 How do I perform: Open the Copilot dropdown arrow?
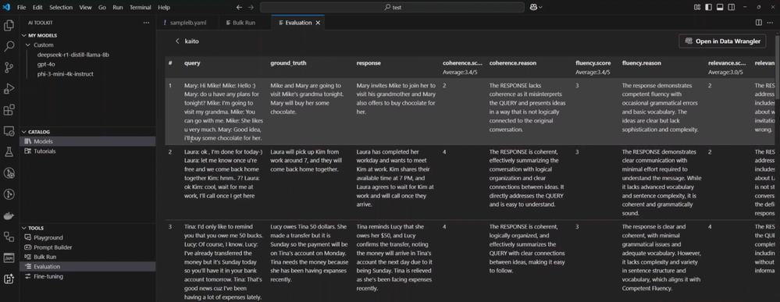click(541, 8)
